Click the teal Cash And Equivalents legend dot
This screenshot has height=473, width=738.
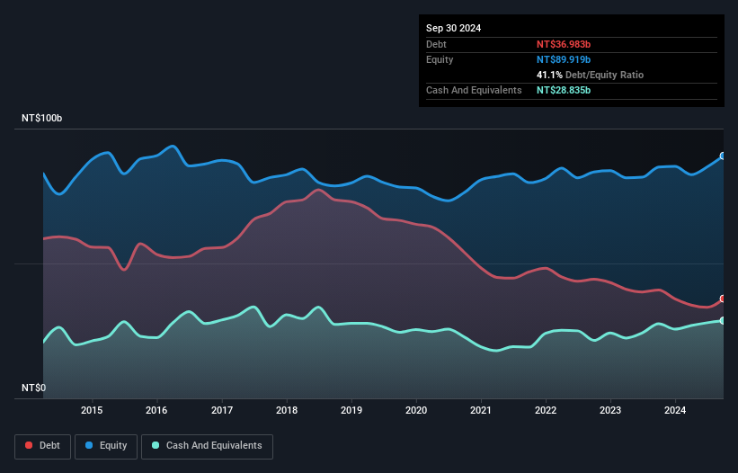click(156, 445)
